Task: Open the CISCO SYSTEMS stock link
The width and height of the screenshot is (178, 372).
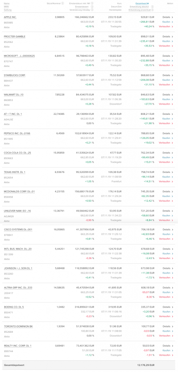Action: pyautogui.click(x=18, y=230)
